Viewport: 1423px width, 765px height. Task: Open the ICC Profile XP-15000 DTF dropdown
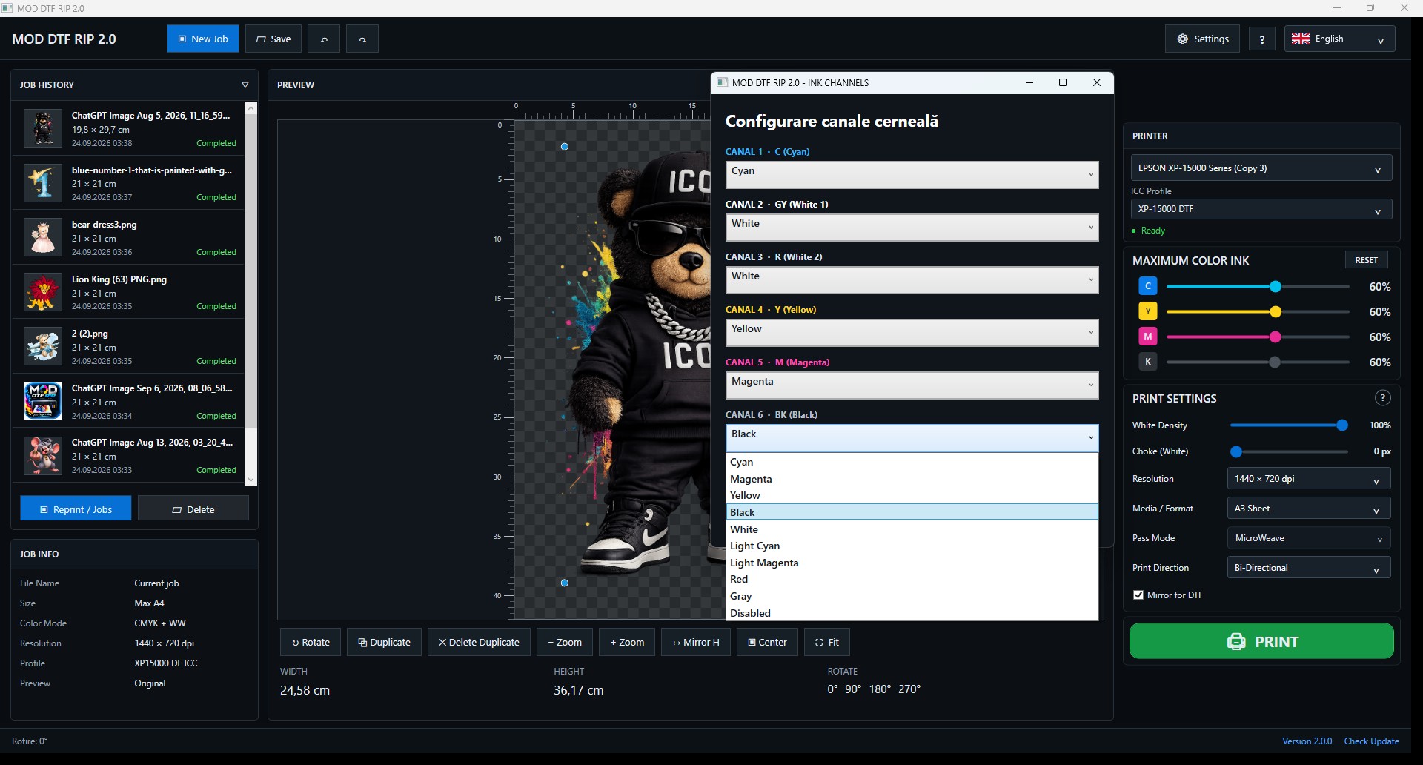pyautogui.click(x=1261, y=209)
